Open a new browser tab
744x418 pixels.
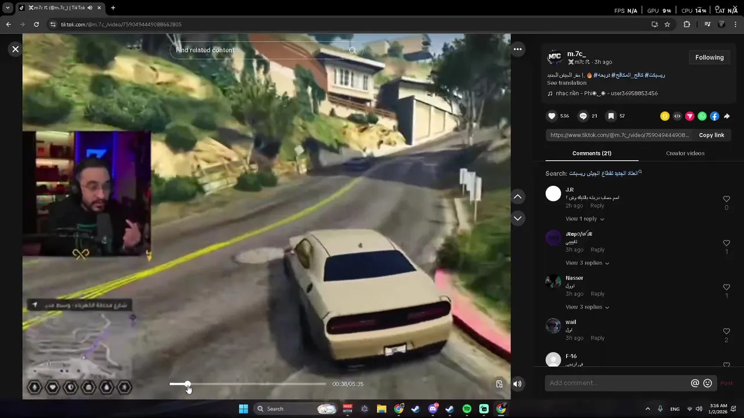pyautogui.click(x=113, y=8)
